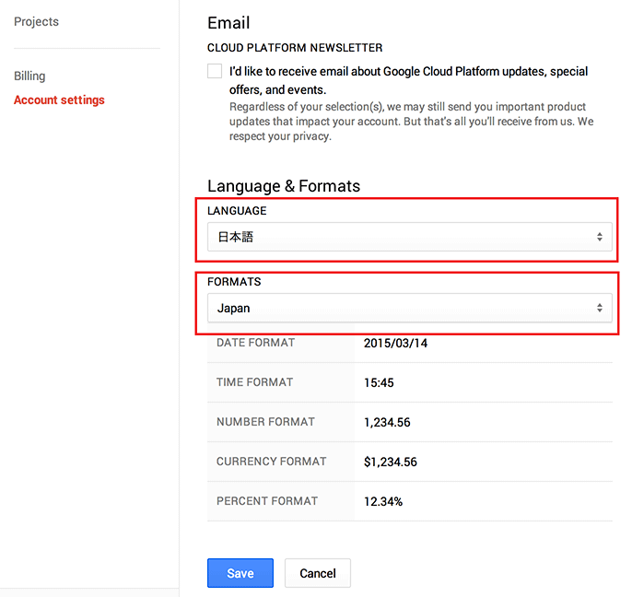Screen dimensions: 632x597
Task: Enable the Cloud Platform newsletter checkbox
Action: pos(215,72)
